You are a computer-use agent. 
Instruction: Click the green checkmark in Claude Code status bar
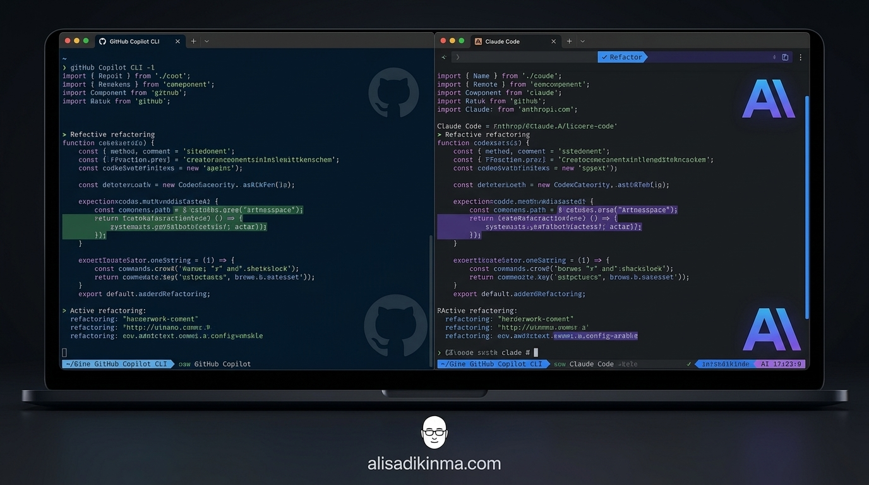689,364
